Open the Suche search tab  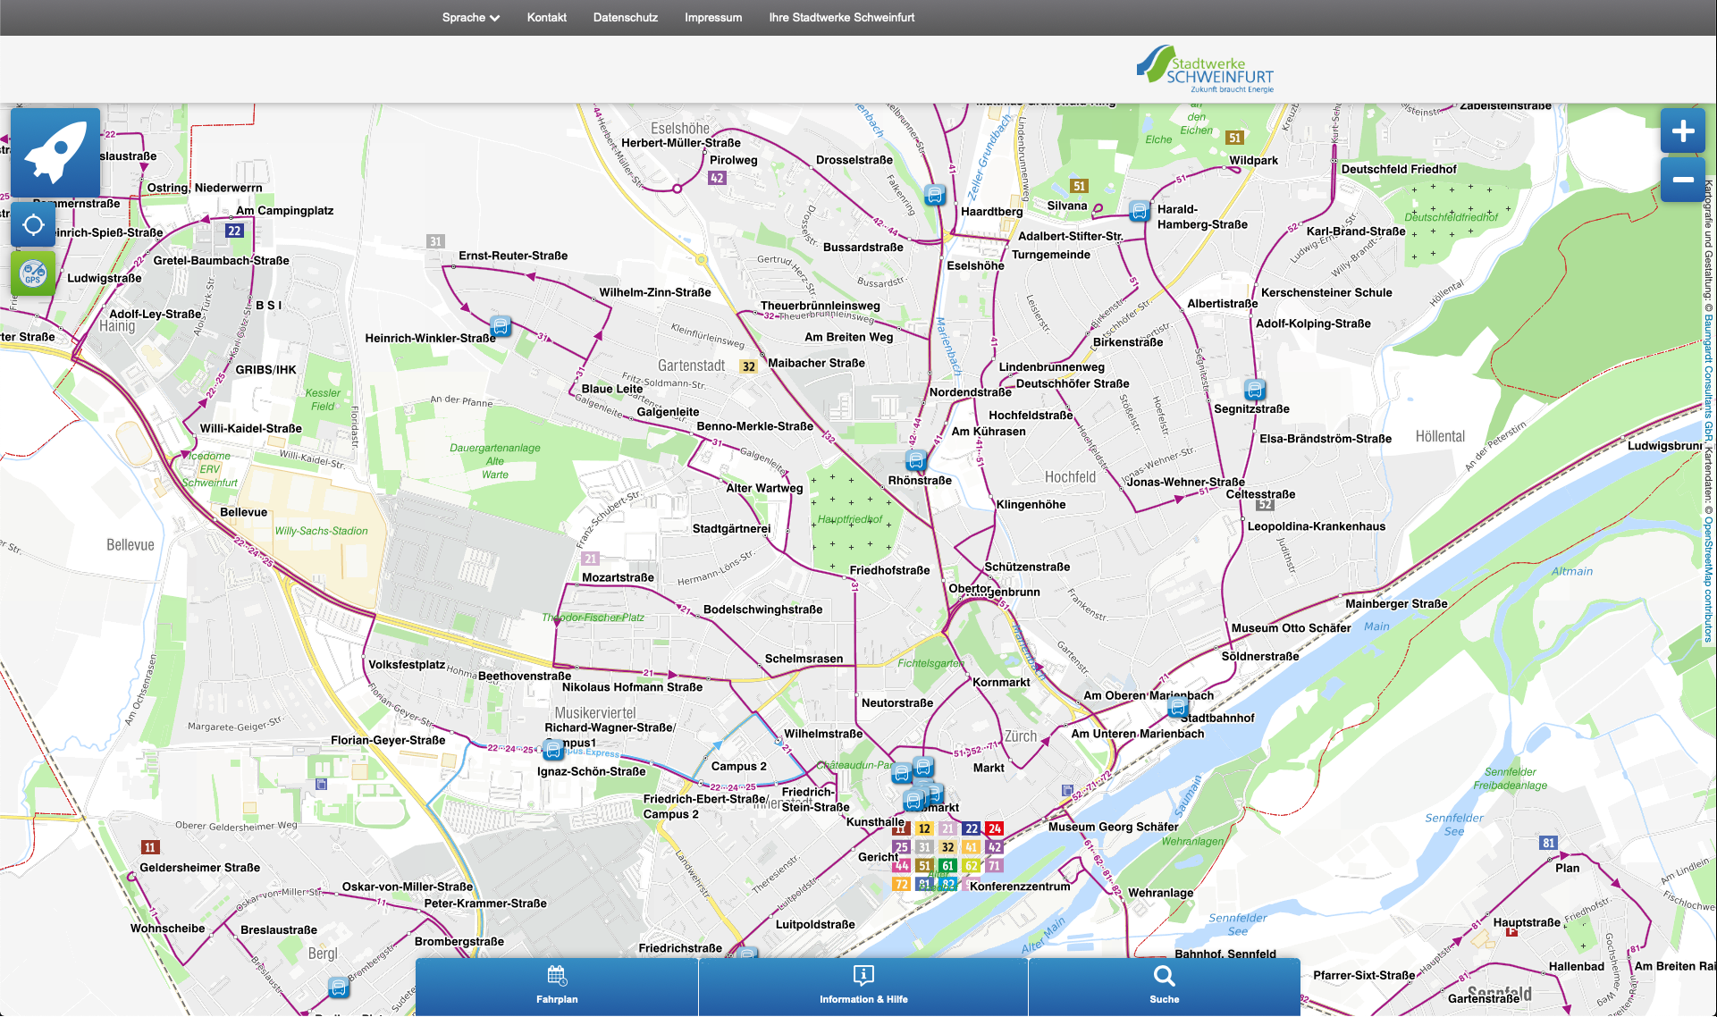(1164, 986)
